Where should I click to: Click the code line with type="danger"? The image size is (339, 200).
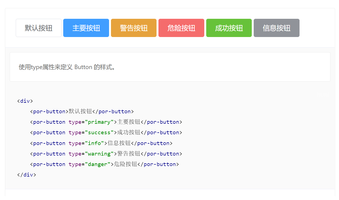pyautogui.click(x=105, y=164)
